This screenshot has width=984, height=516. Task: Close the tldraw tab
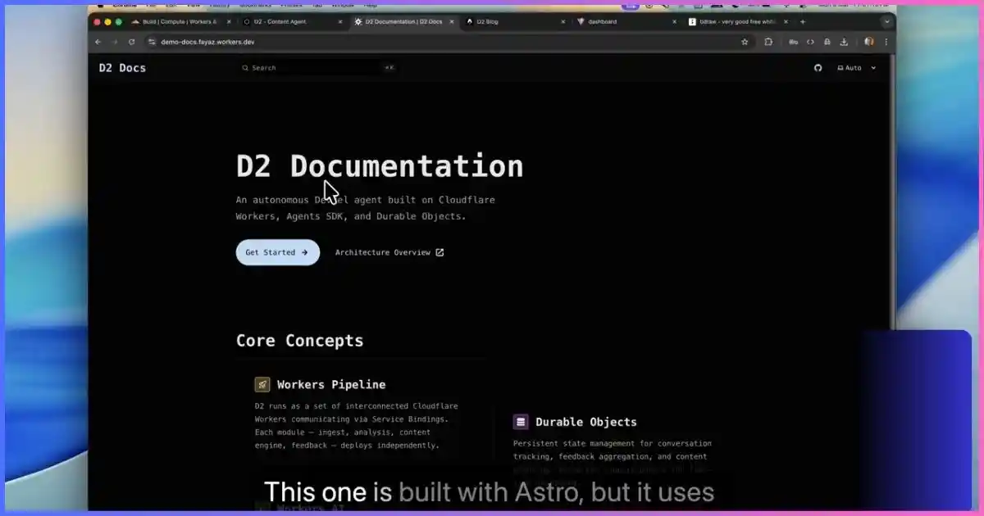click(x=786, y=21)
